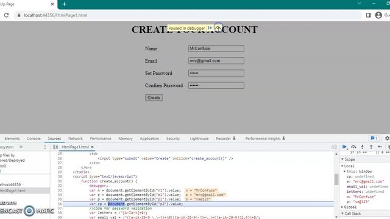The image size is (390, 219).
Task: Click the debugger sidebar scroll-down arrow
Action: 336,217
